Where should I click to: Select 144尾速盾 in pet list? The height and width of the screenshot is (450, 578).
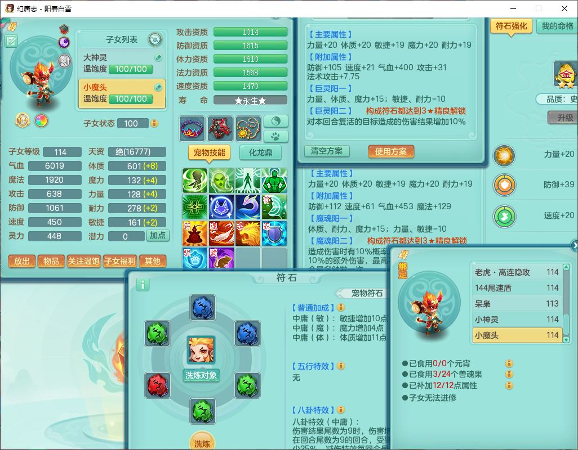[517, 288]
